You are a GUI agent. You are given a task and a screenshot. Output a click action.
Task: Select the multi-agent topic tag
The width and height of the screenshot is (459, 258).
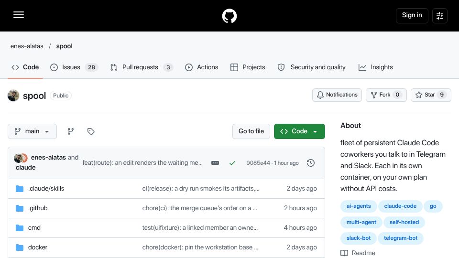pos(361,222)
